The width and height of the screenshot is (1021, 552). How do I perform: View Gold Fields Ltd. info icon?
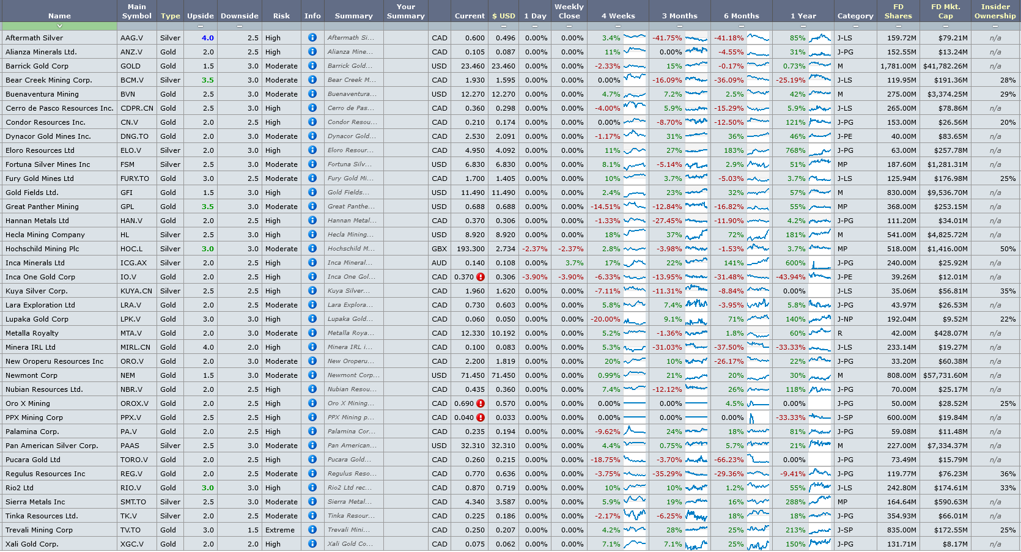(x=312, y=192)
